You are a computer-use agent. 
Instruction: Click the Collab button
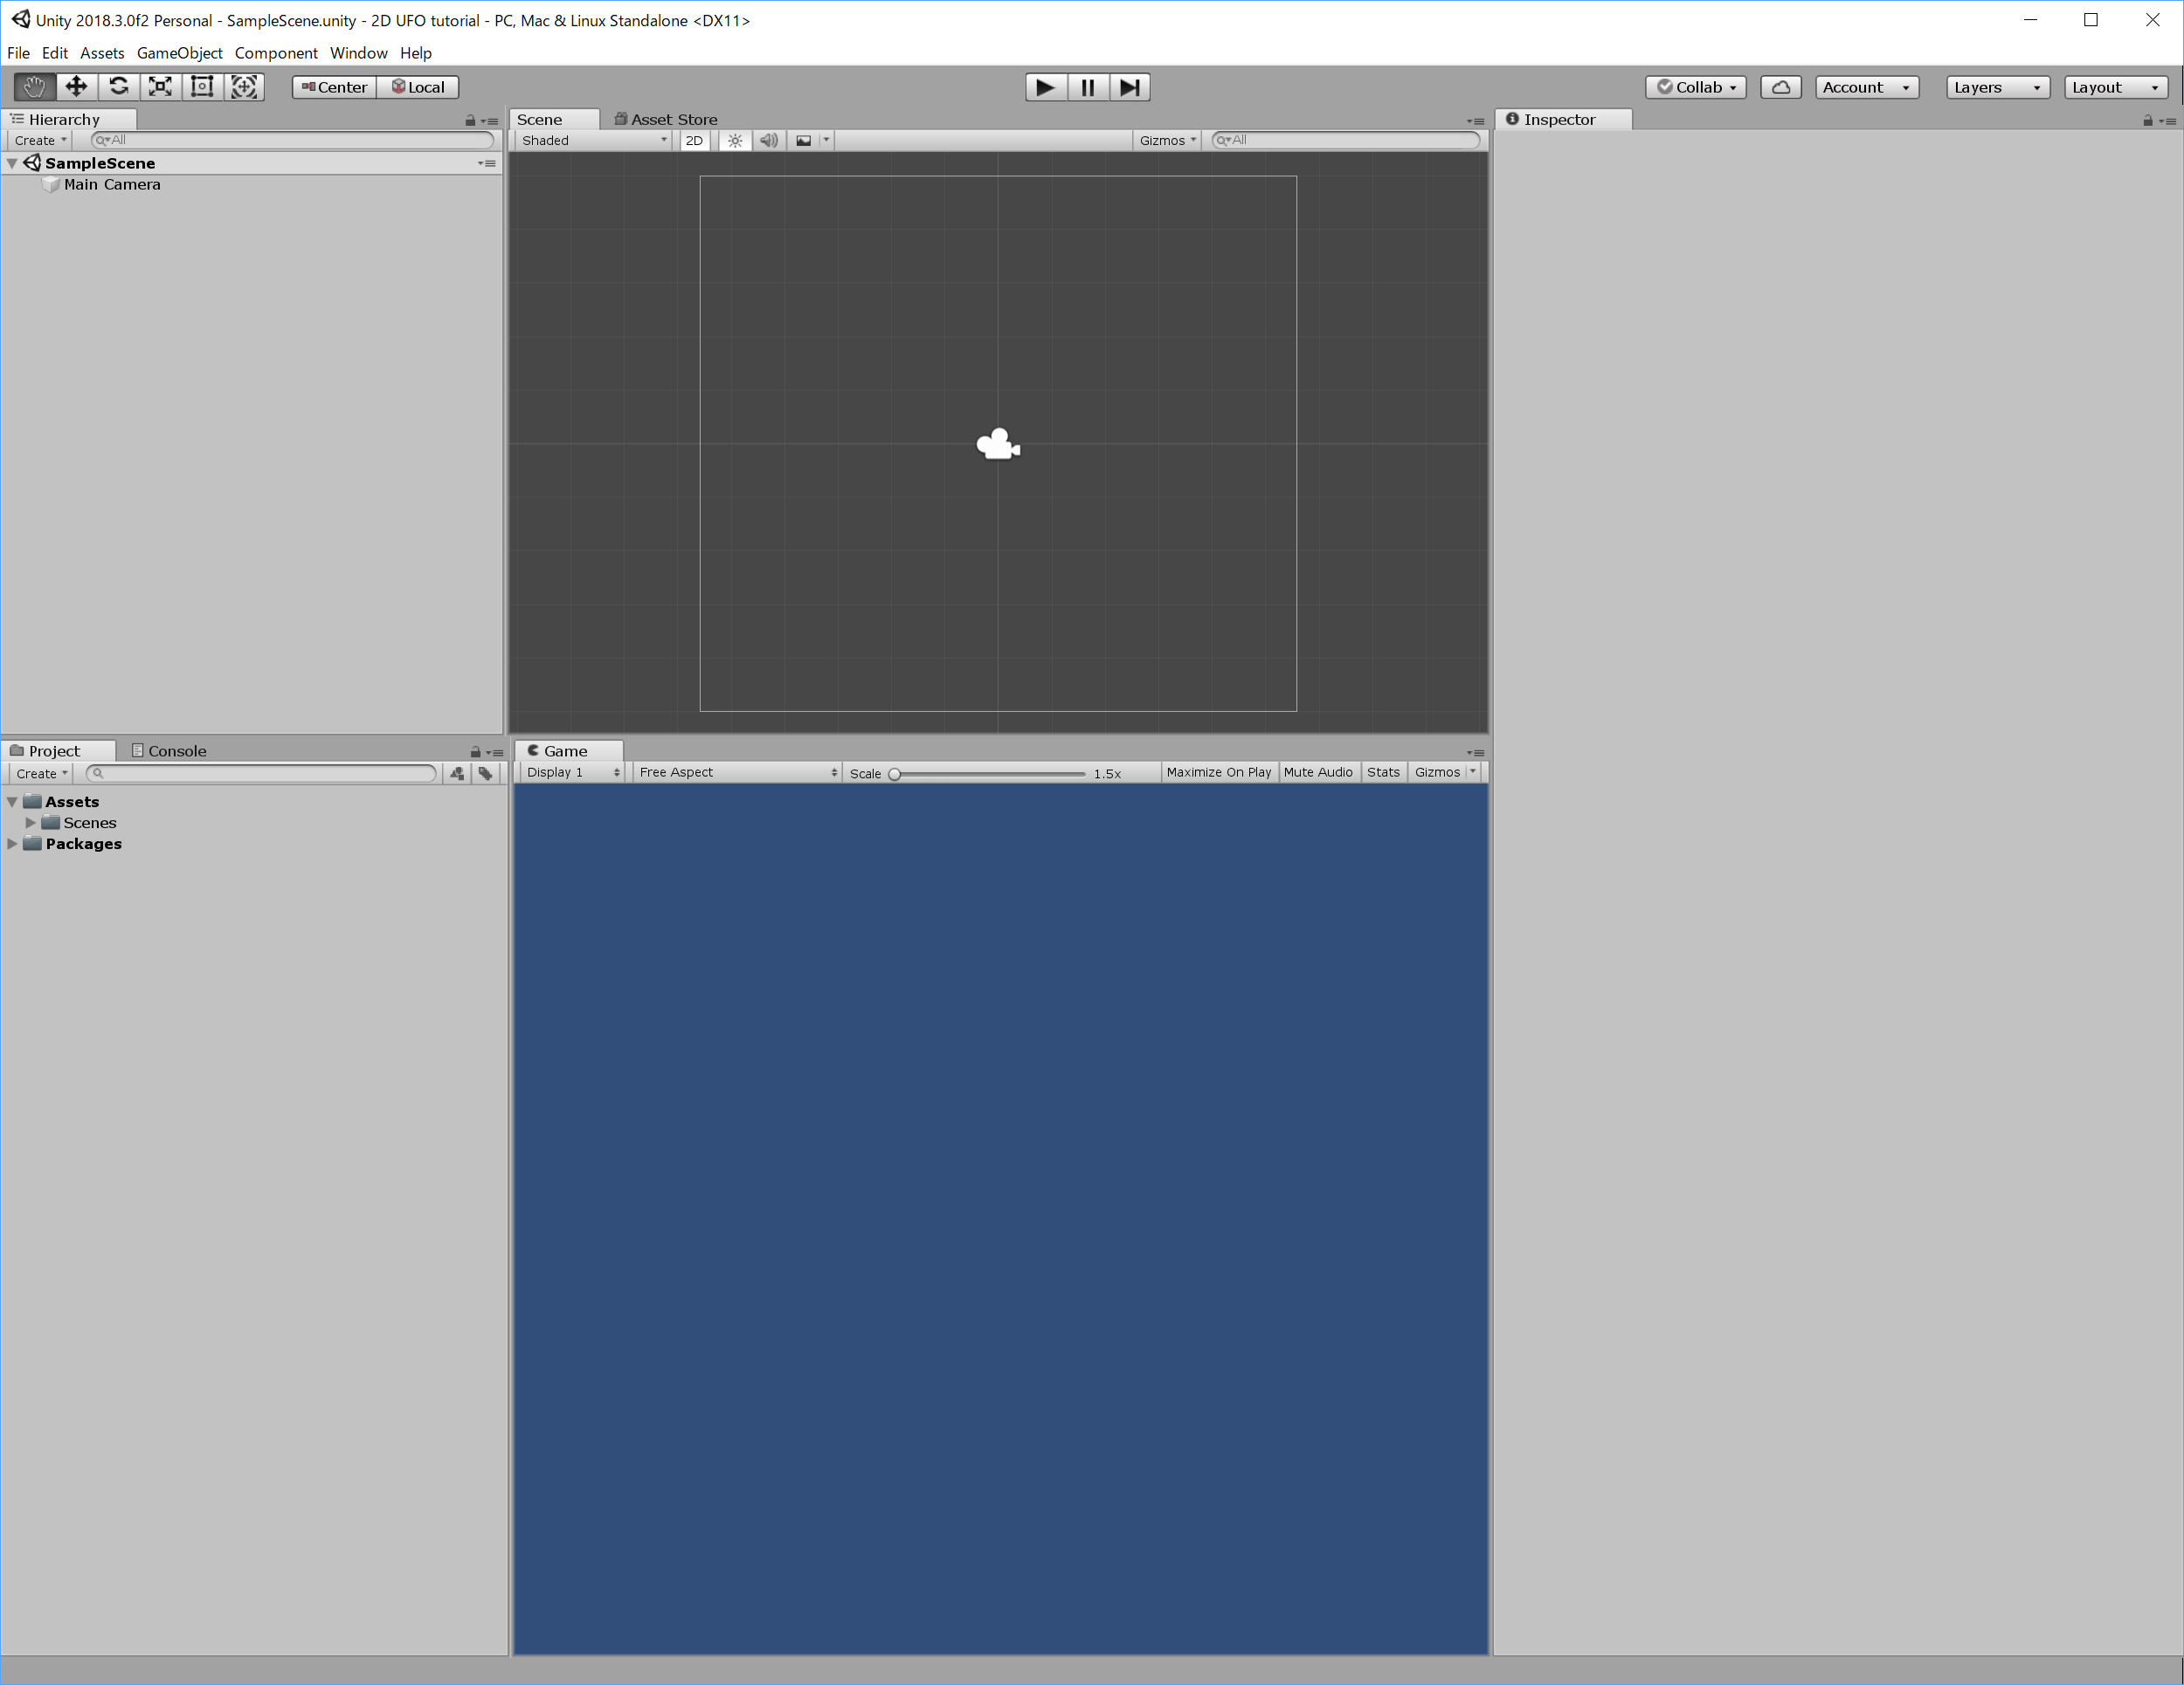(1696, 87)
